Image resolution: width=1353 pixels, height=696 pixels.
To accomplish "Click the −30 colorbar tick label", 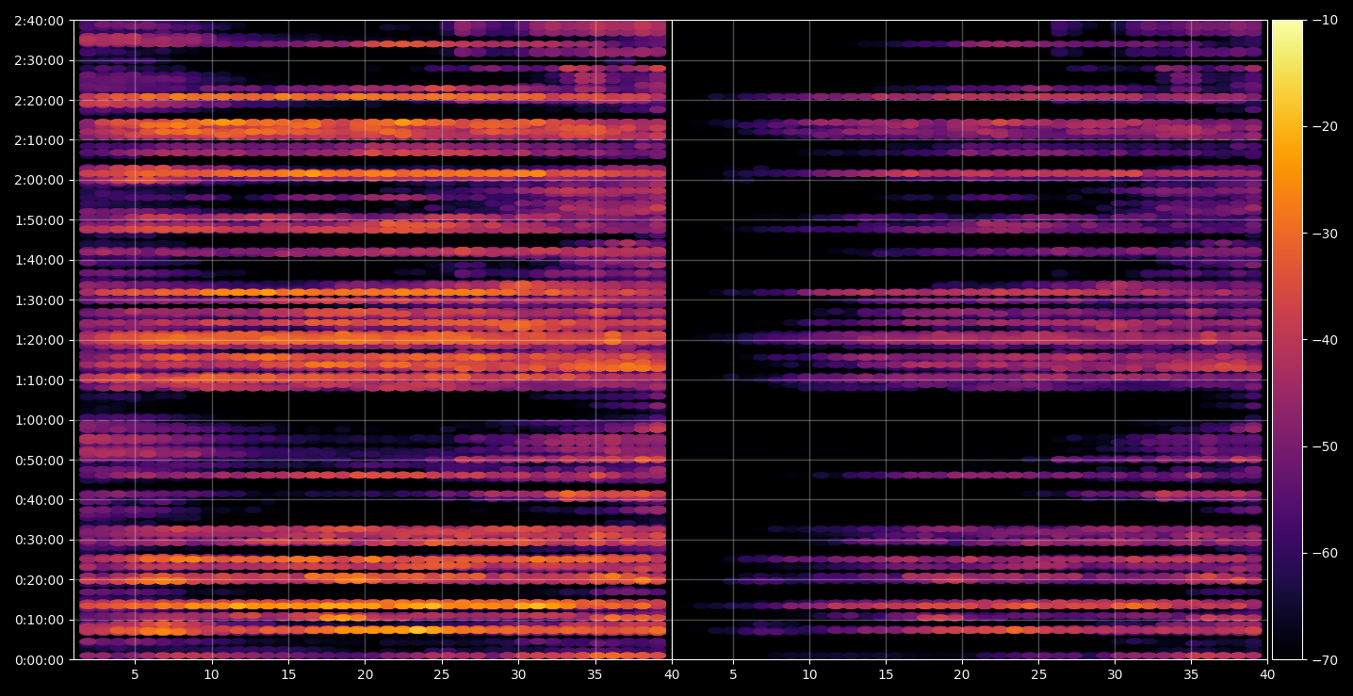I will pyautogui.click(x=1325, y=234).
